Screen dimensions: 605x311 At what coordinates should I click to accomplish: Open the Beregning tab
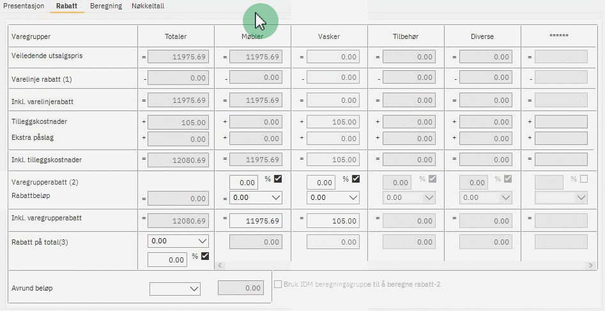[105, 6]
